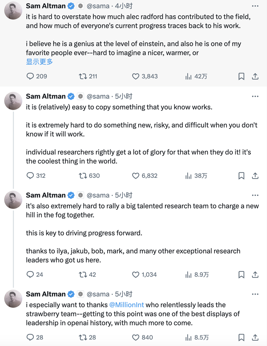Like the tweet with 6,832 likes
Image resolution: width=267 pixels, height=346 pixels.
(136, 176)
